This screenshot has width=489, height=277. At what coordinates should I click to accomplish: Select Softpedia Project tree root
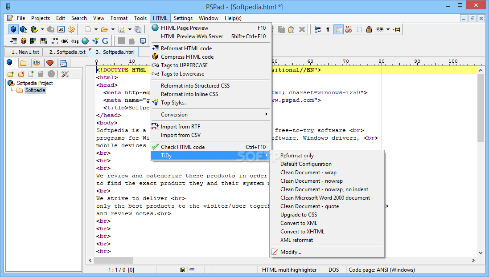pos(35,83)
